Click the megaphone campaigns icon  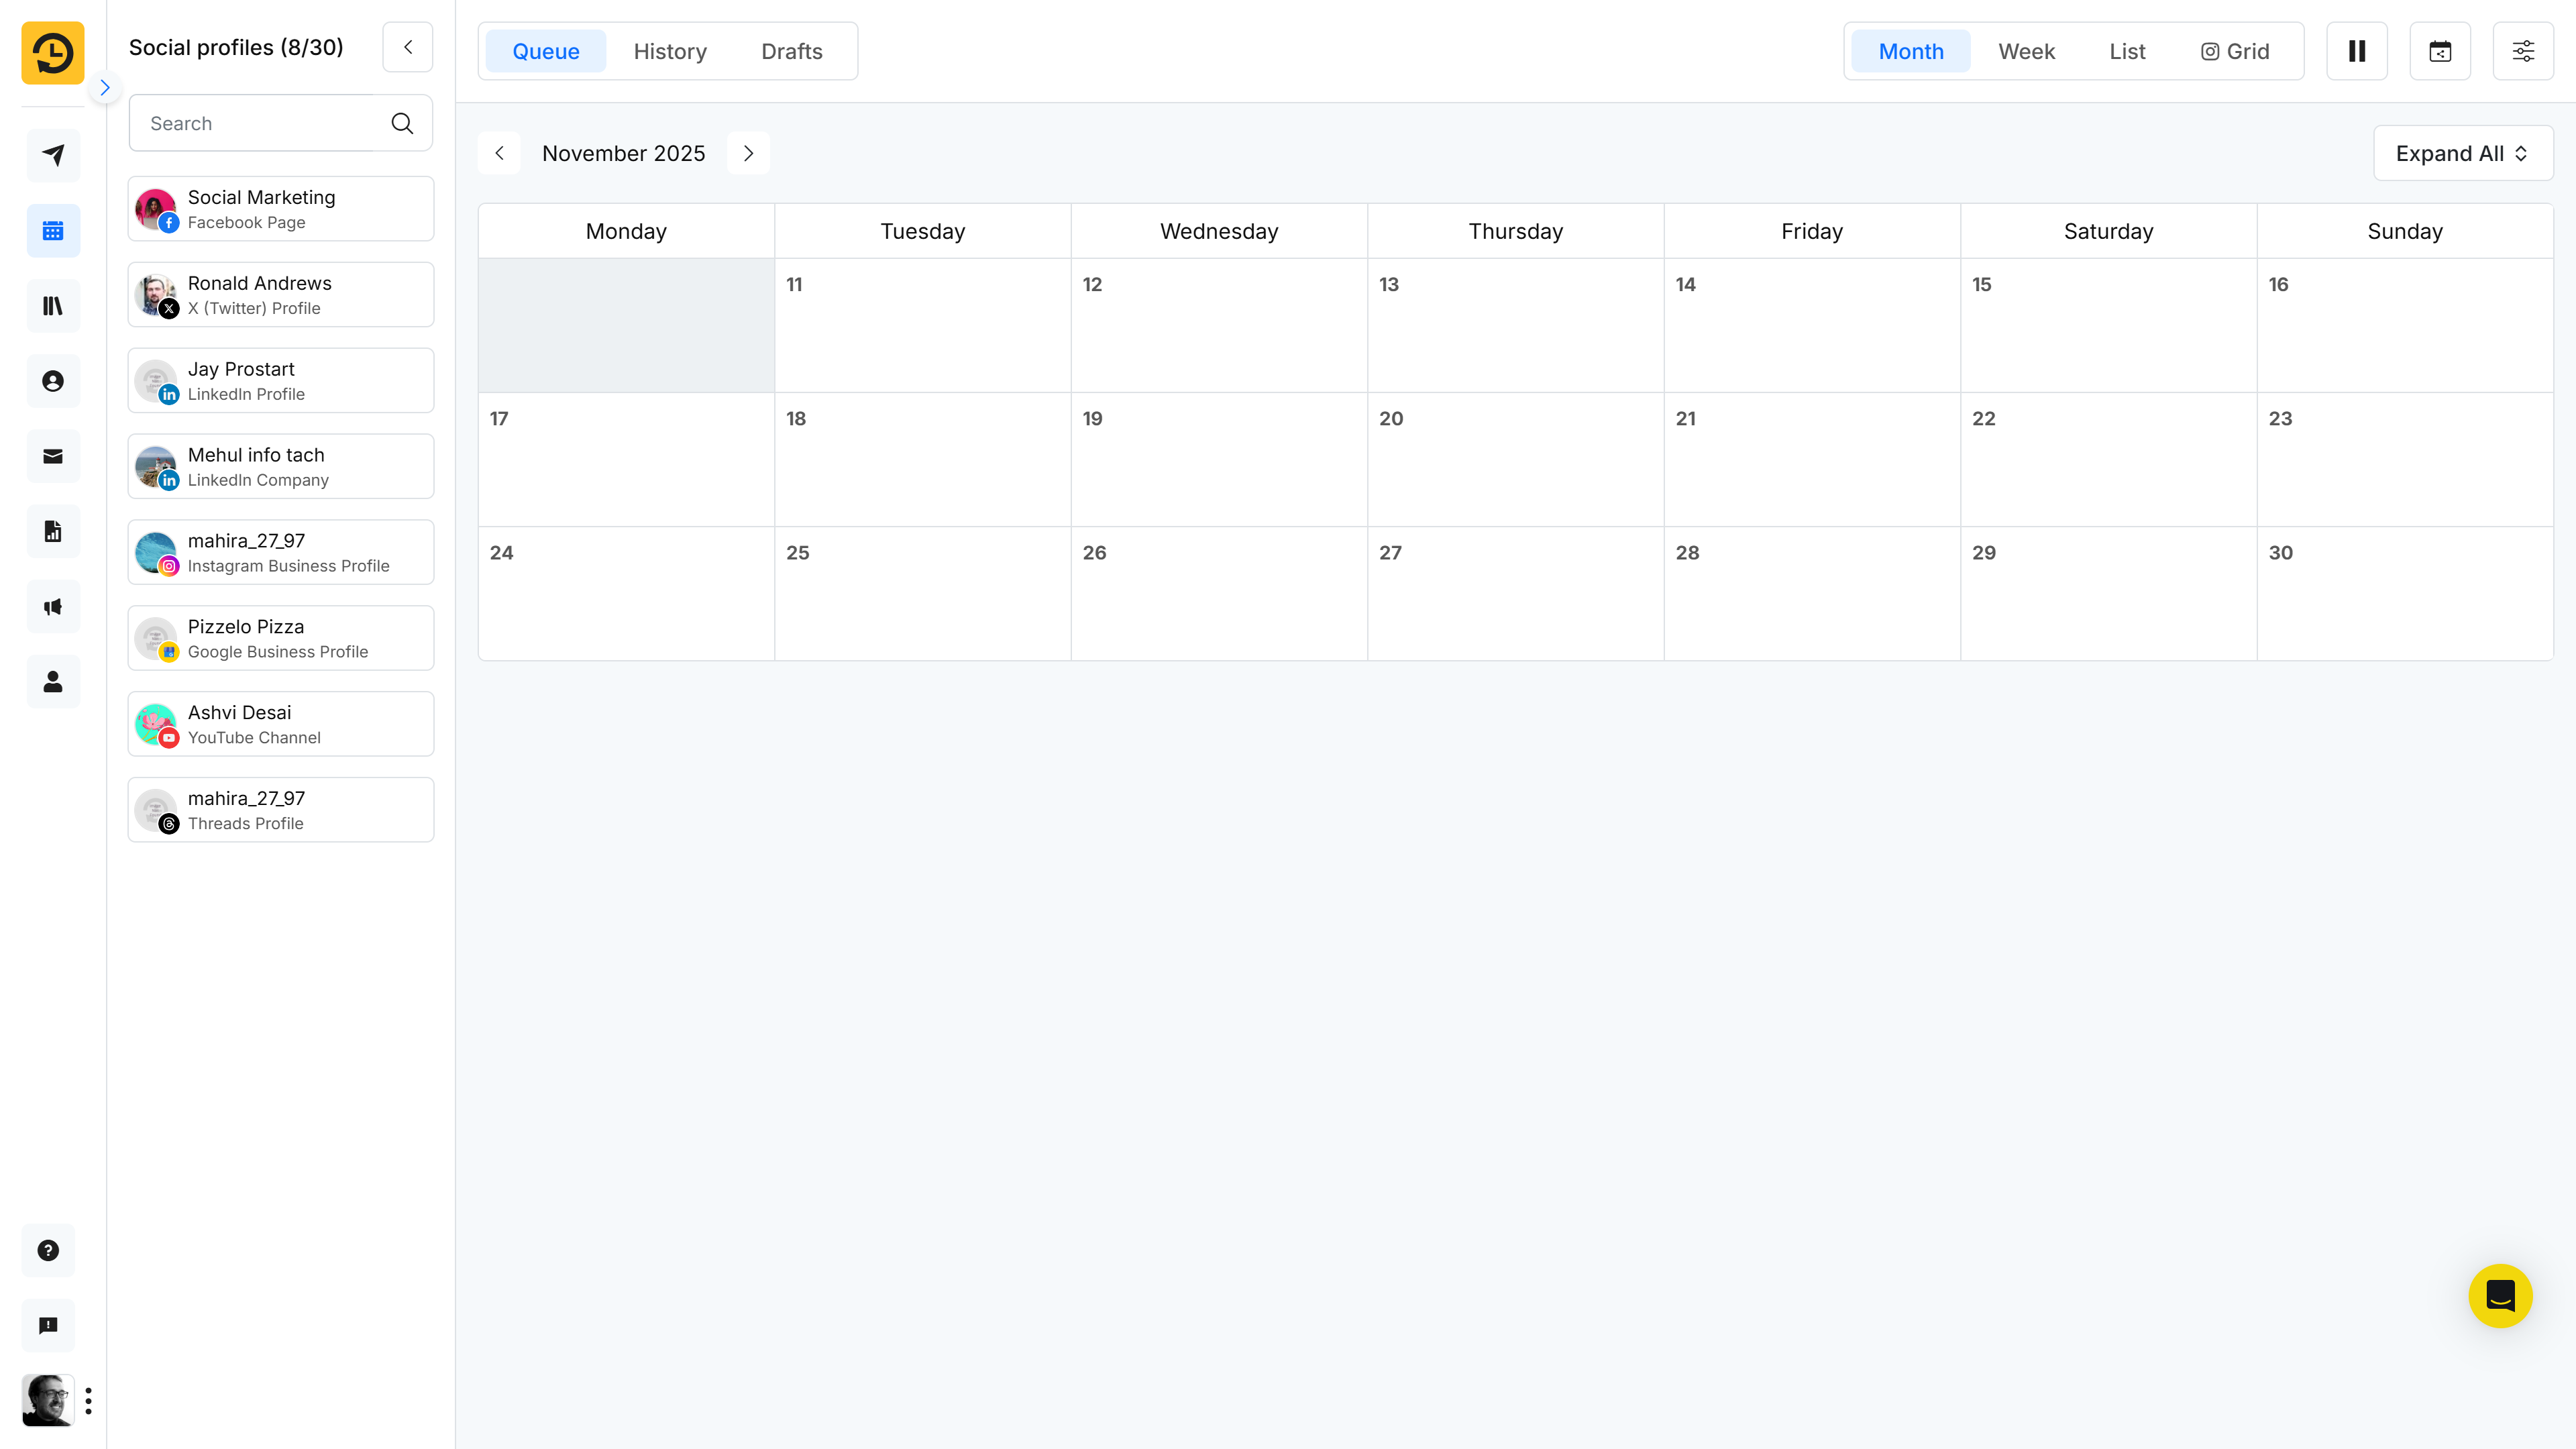point(53,607)
